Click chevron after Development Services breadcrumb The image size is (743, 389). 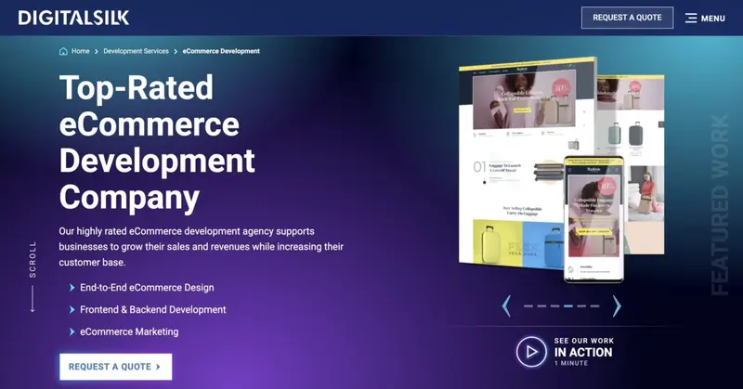(176, 51)
